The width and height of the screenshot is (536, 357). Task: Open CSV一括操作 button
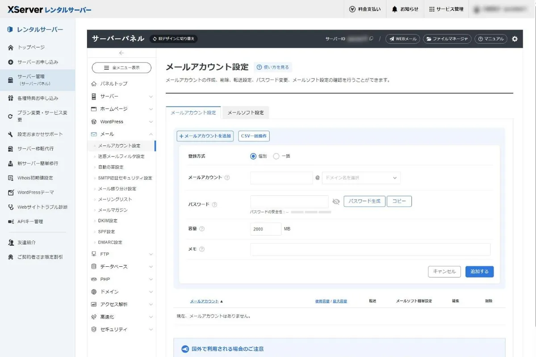coord(254,136)
